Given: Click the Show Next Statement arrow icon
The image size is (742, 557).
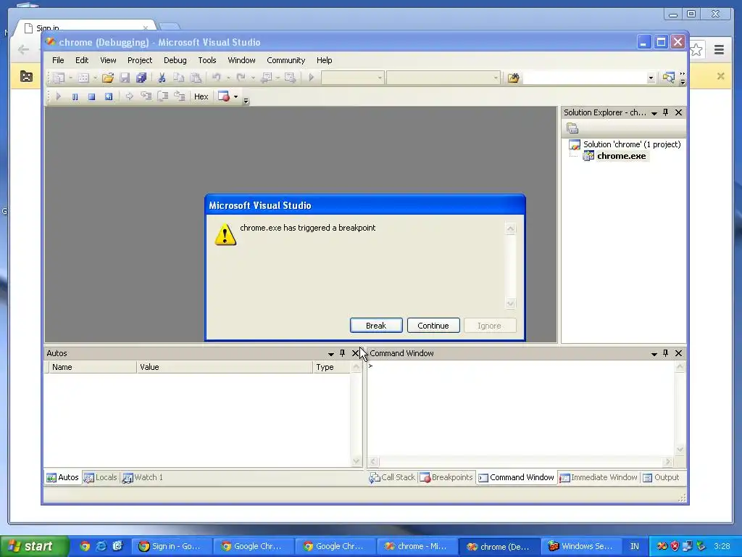Looking at the screenshot, I should click(x=129, y=96).
